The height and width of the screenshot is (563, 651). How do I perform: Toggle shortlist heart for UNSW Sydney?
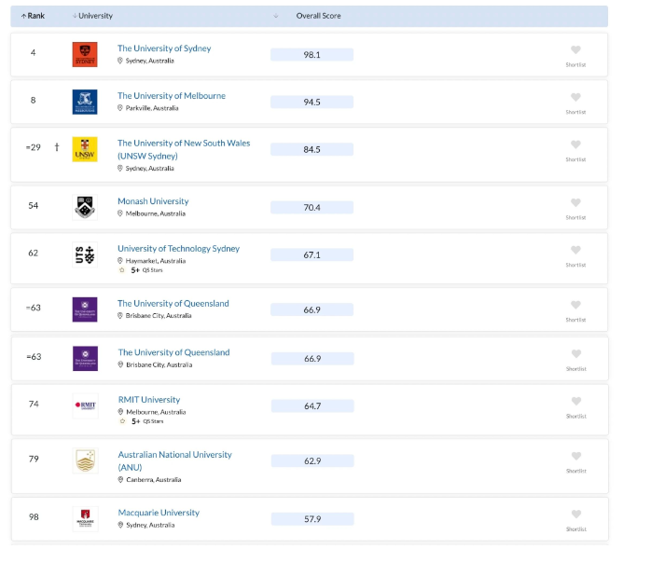point(575,144)
